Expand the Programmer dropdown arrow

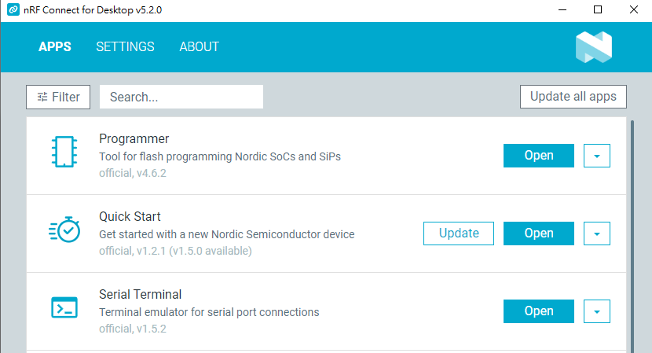point(597,156)
